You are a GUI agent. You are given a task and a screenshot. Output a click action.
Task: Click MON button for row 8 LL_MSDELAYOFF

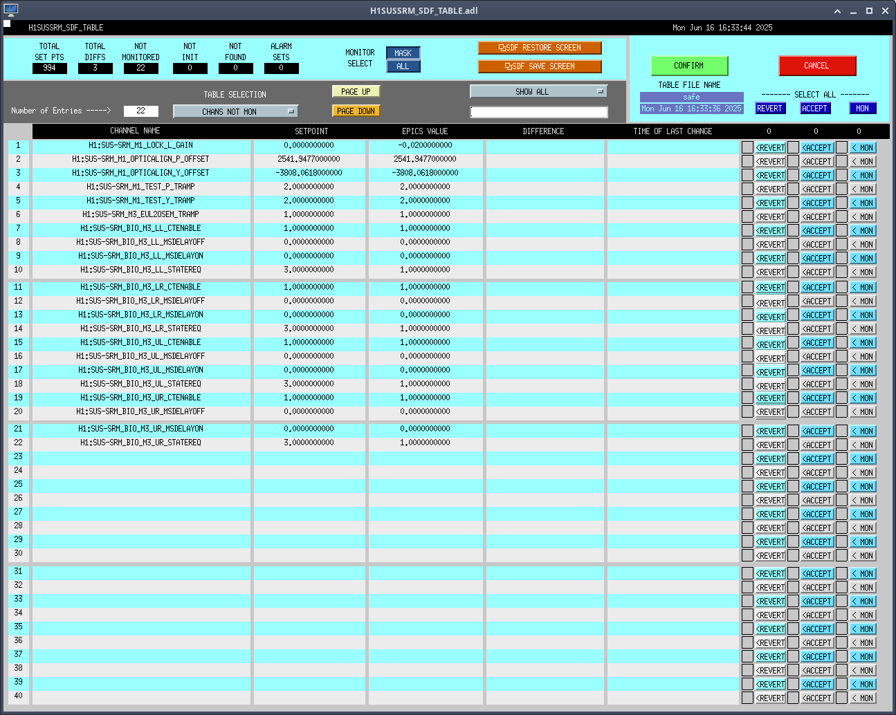(863, 244)
